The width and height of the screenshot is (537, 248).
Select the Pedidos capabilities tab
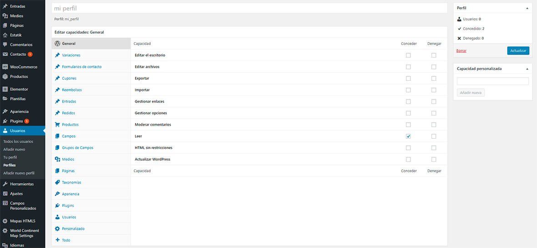click(91, 113)
